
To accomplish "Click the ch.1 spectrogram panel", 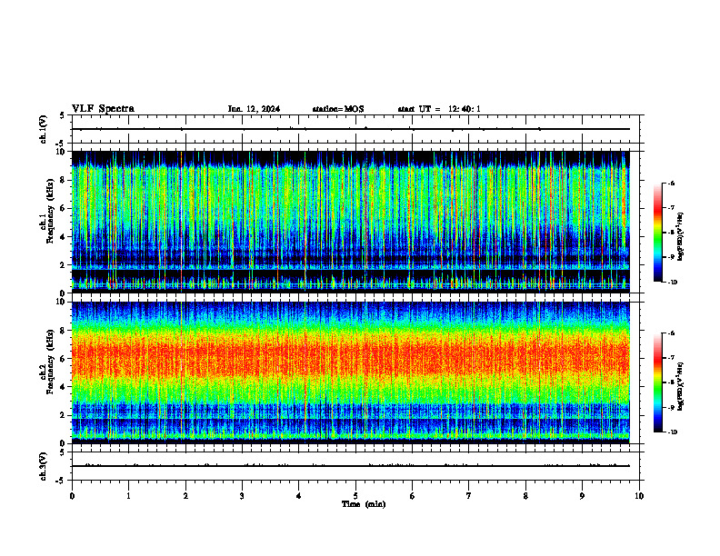I will [350, 222].
